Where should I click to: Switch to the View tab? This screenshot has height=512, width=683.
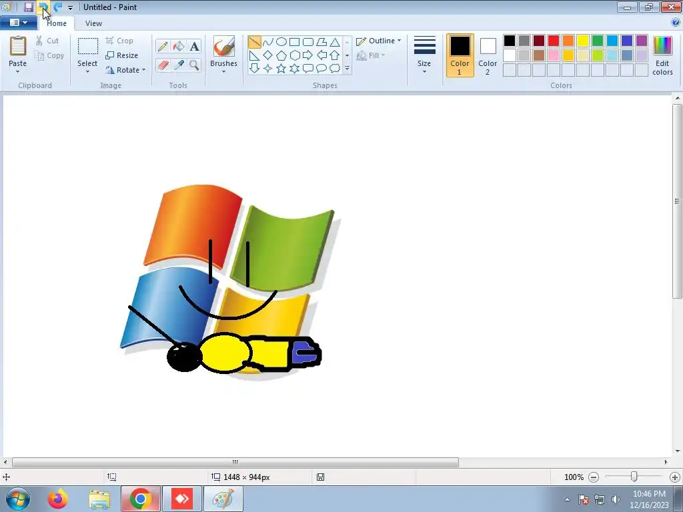click(x=93, y=23)
